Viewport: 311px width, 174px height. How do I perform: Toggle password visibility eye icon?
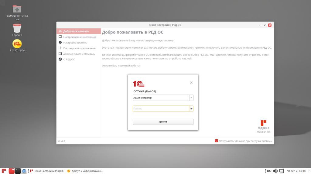coord(191,109)
